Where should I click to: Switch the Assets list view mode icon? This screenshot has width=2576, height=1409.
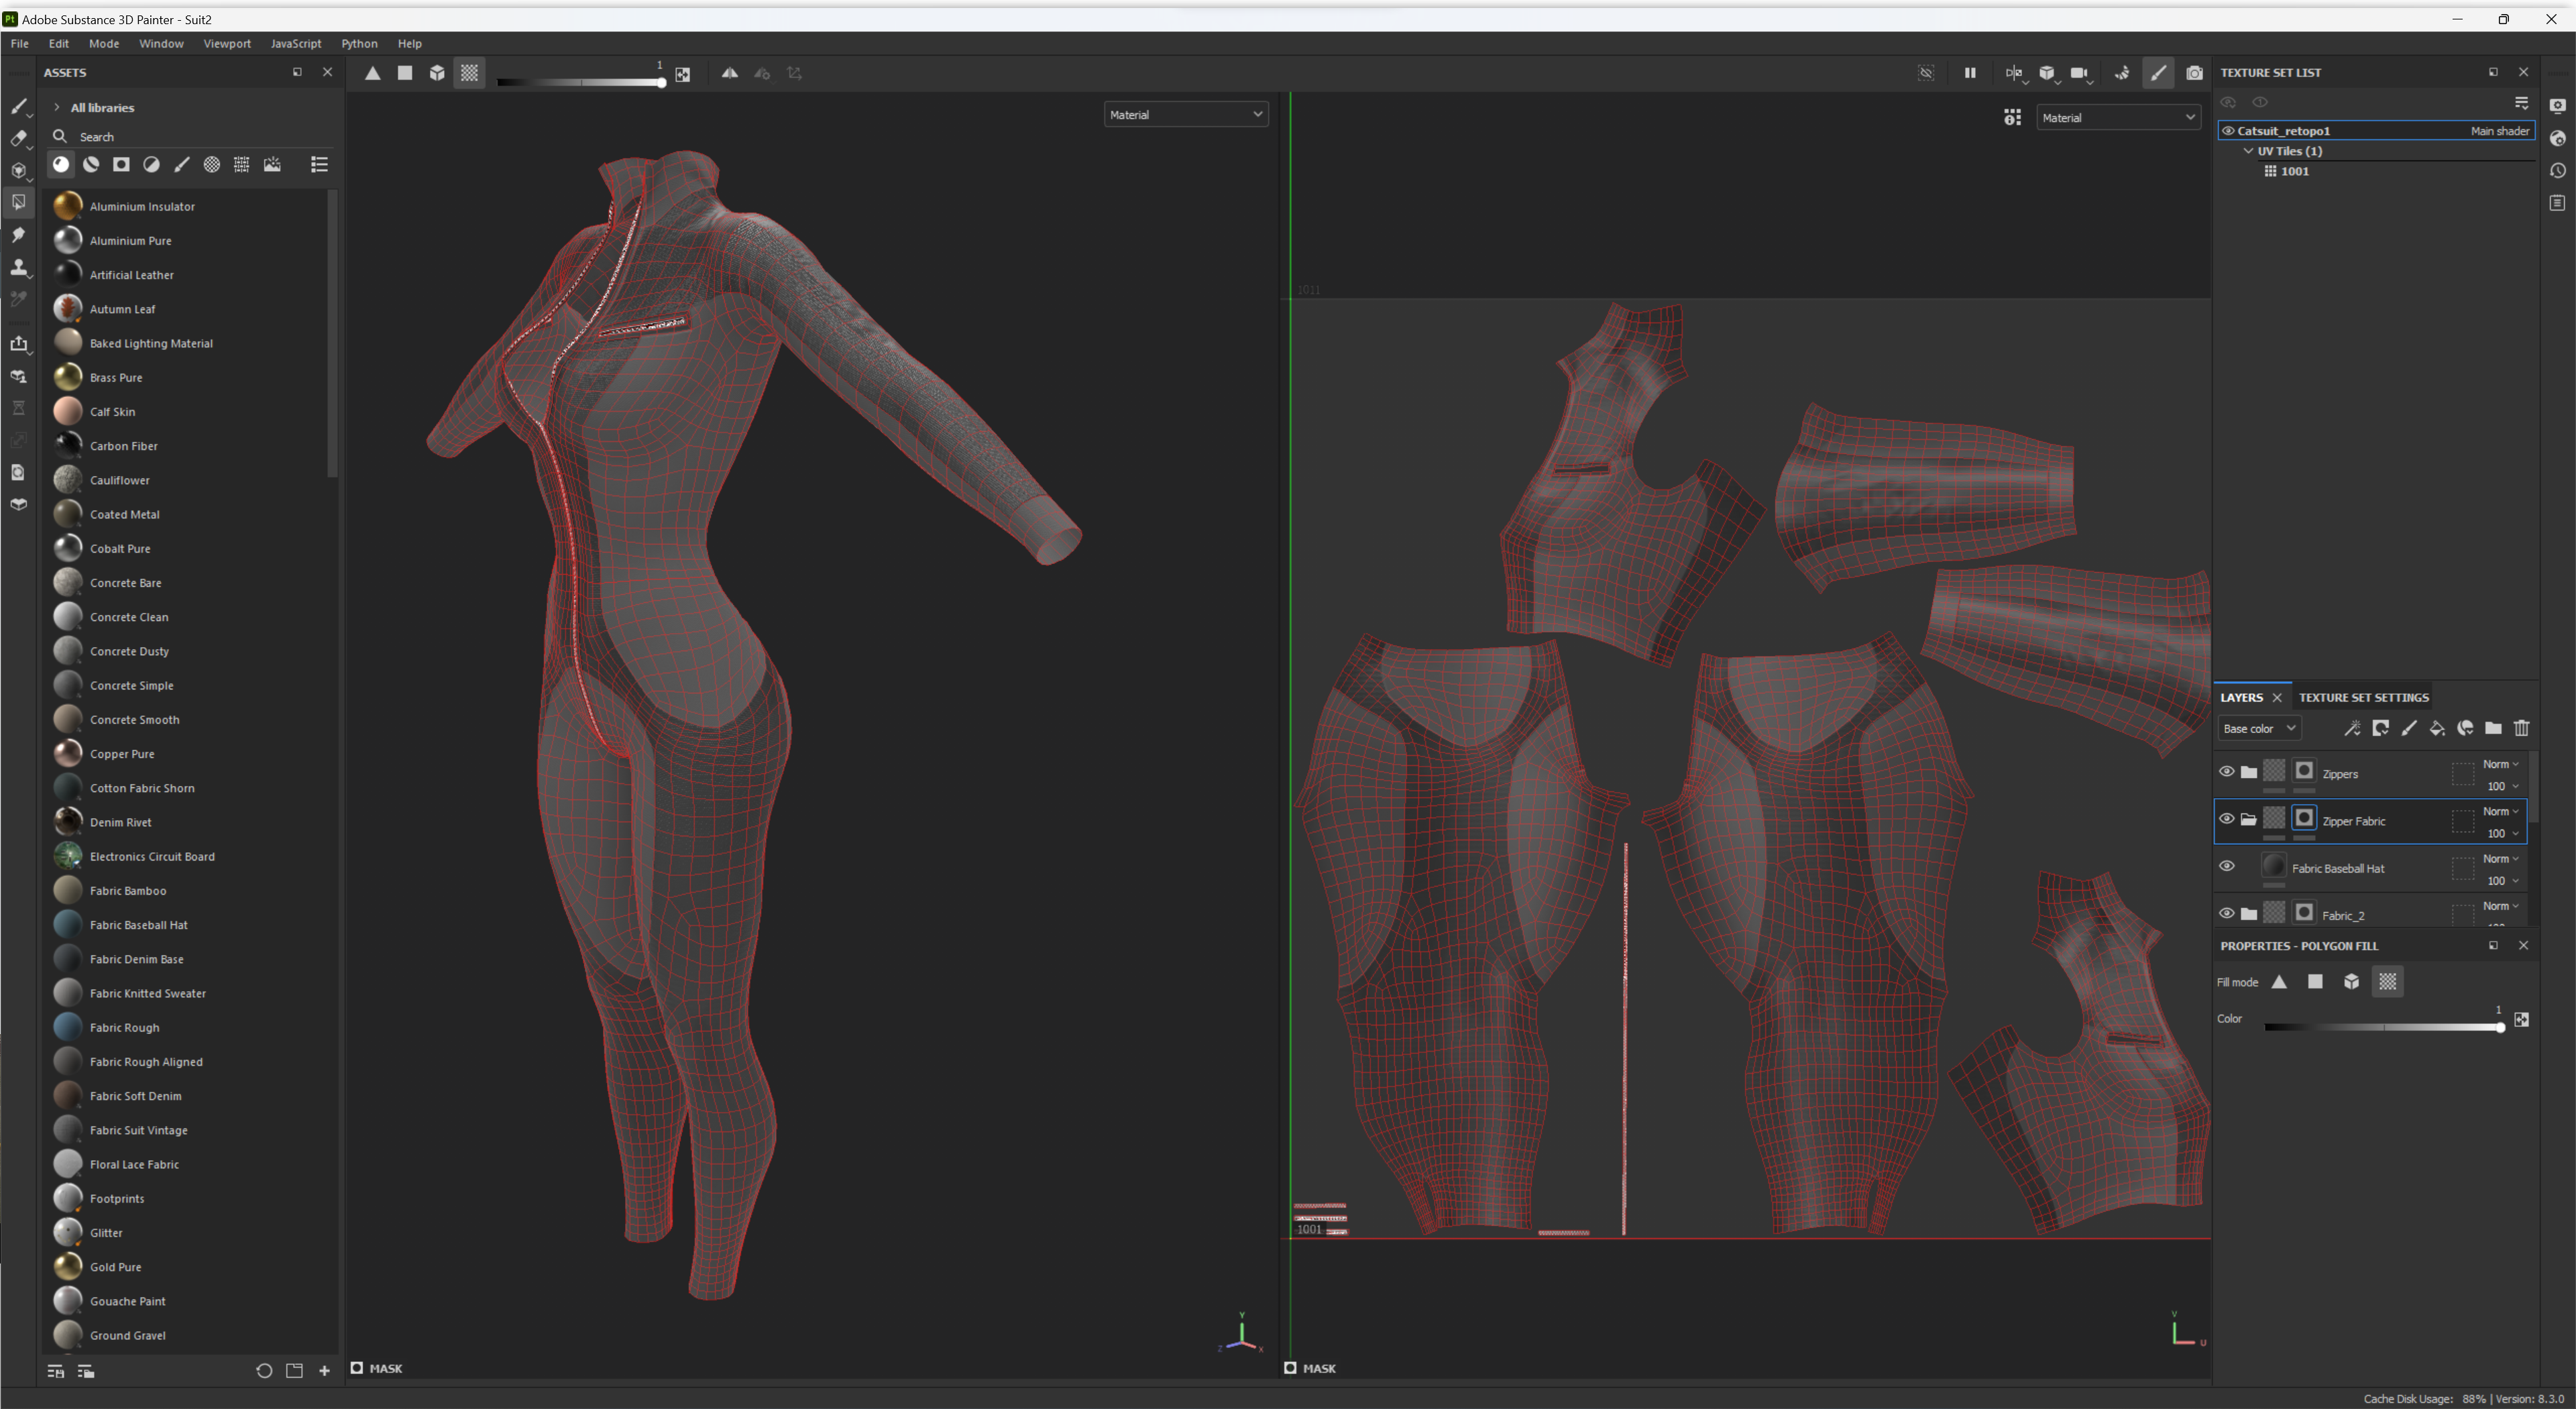point(319,164)
